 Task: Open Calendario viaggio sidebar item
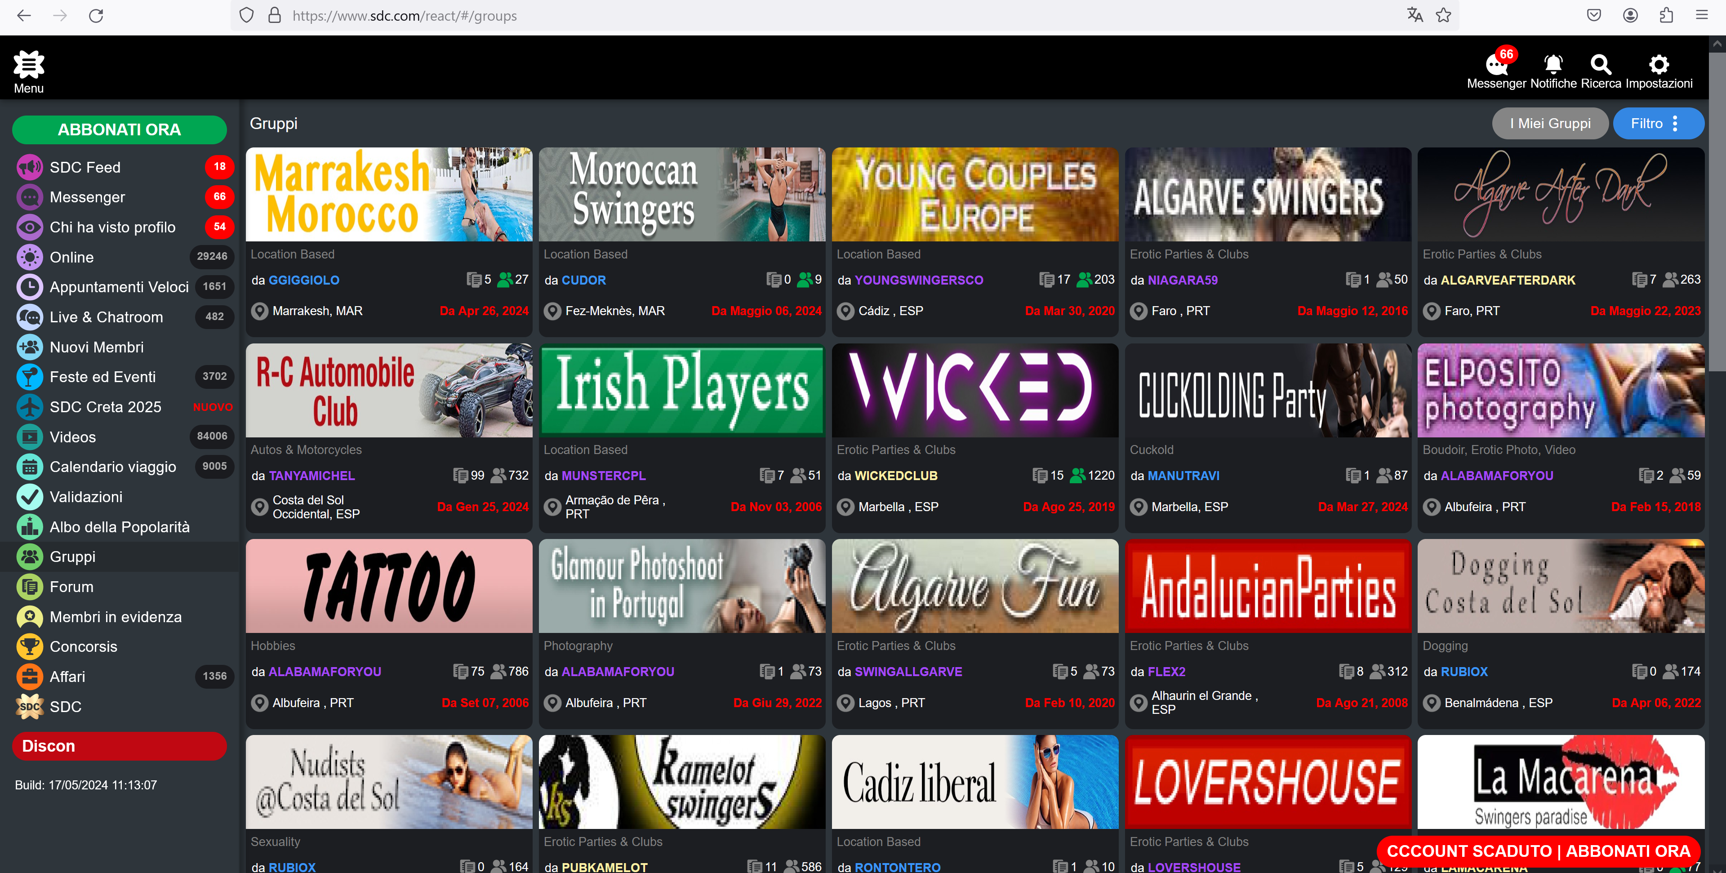[x=112, y=466]
